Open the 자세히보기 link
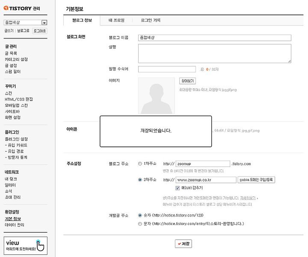Screen dimensions: 308x257 click(248, 198)
